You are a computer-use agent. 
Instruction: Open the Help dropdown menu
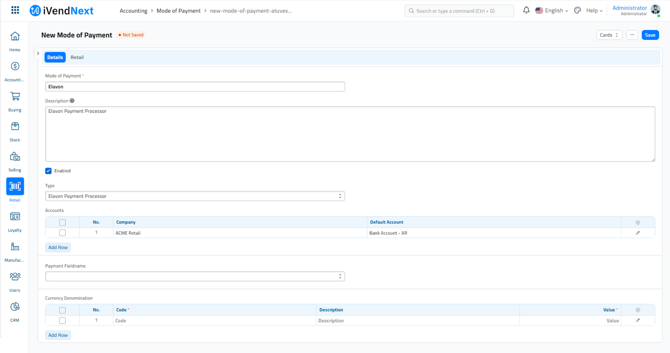[x=594, y=10]
